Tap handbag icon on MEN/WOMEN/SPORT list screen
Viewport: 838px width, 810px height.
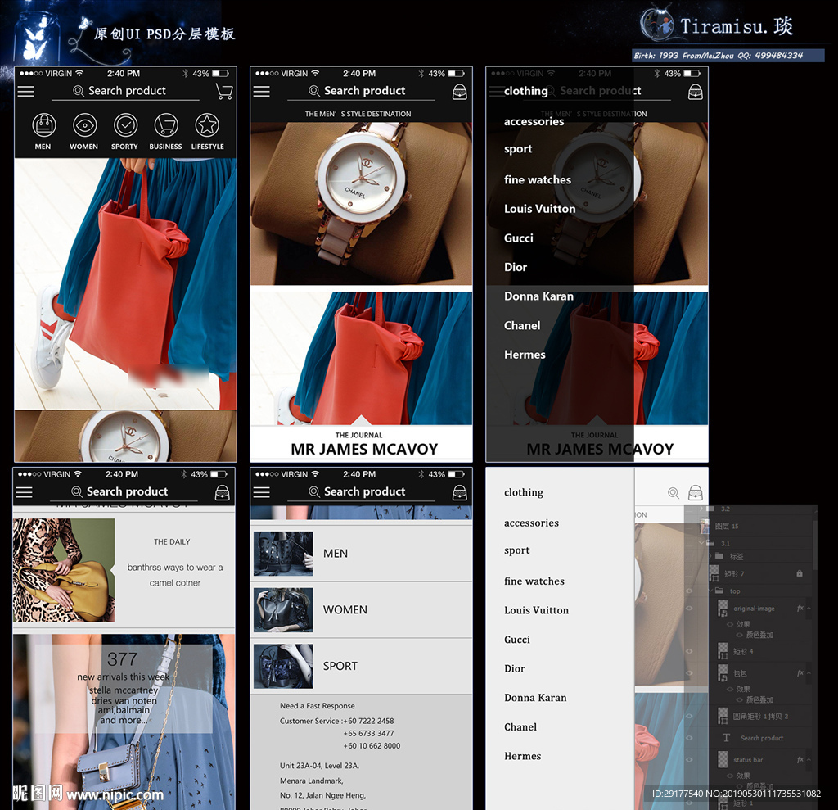pos(460,493)
